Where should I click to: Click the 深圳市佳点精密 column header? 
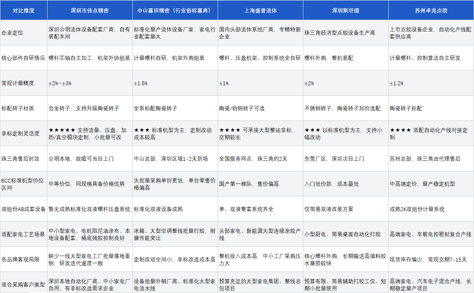pos(90,10)
